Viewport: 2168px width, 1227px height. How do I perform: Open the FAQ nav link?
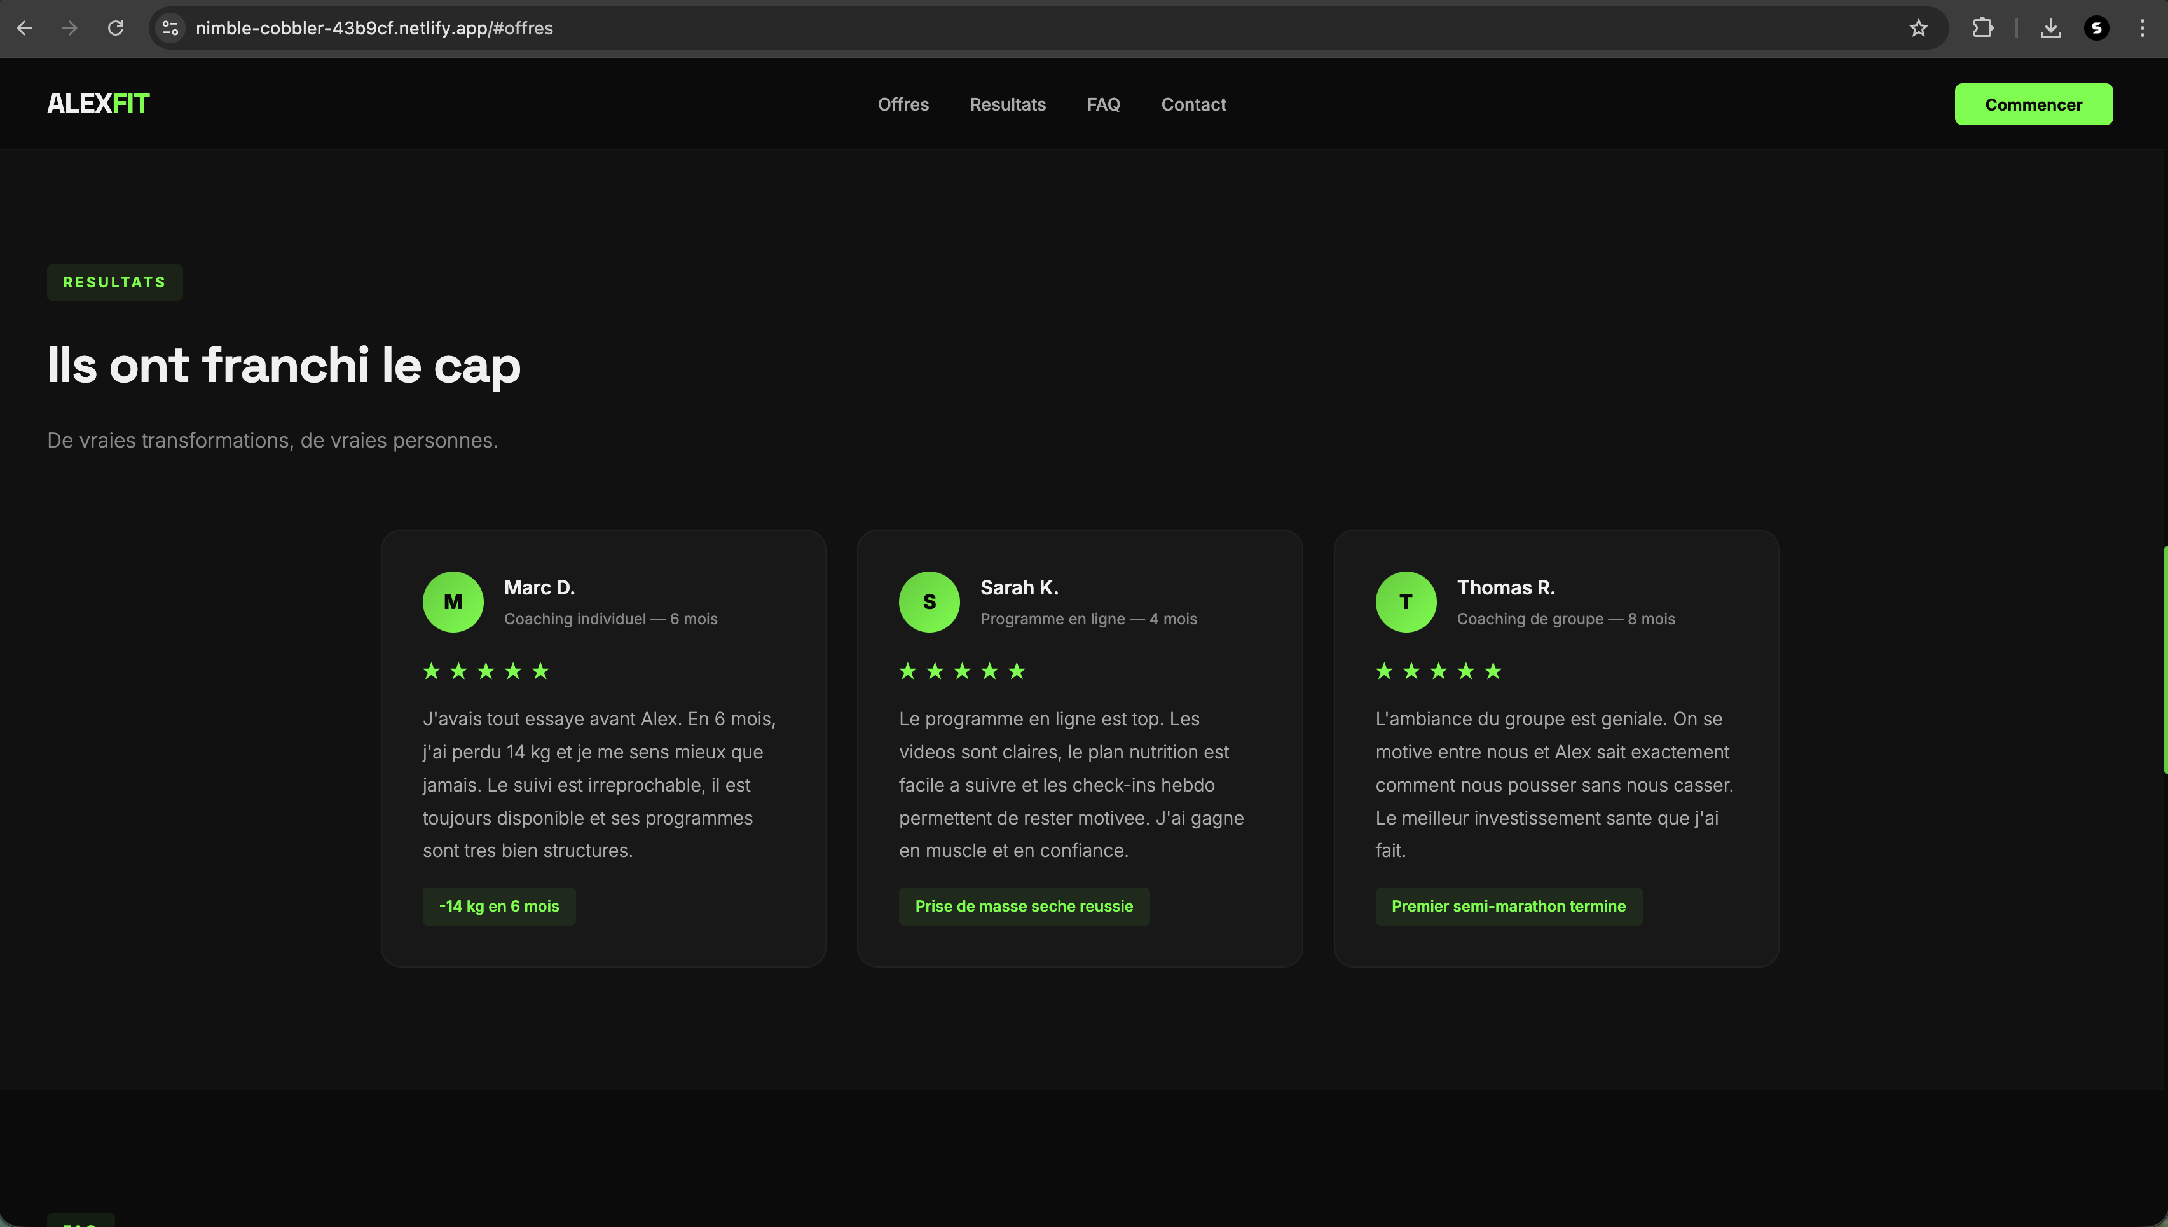(1103, 104)
